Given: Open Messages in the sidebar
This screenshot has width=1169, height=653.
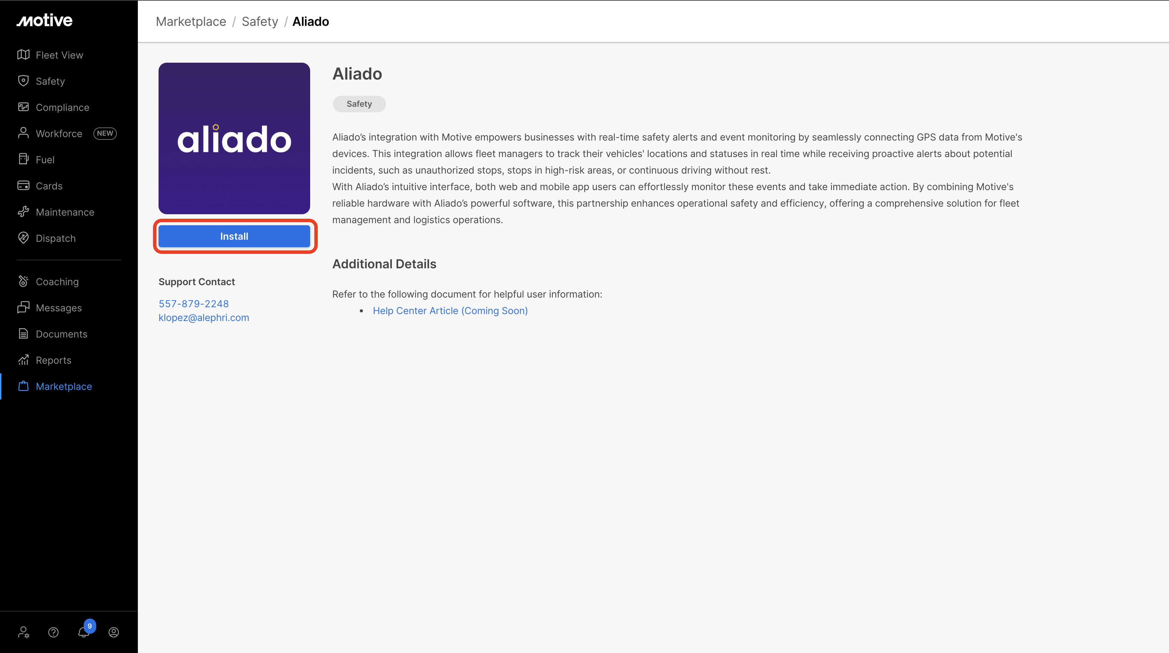Looking at the screenshot, I should tap(59, 308).
